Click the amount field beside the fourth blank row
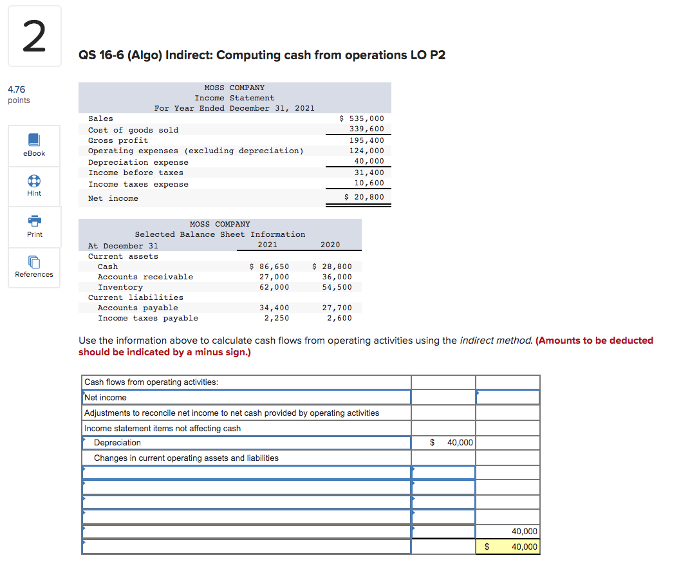699x569 pixels. [444, 517]
